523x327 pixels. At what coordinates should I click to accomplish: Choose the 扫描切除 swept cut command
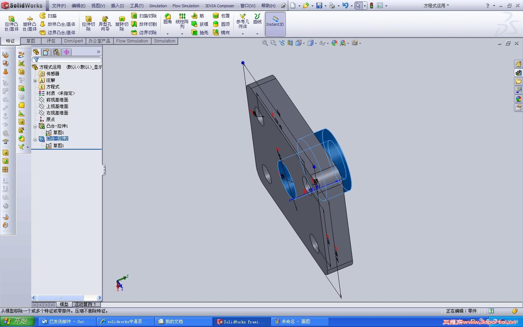click(x=144, y=16)
